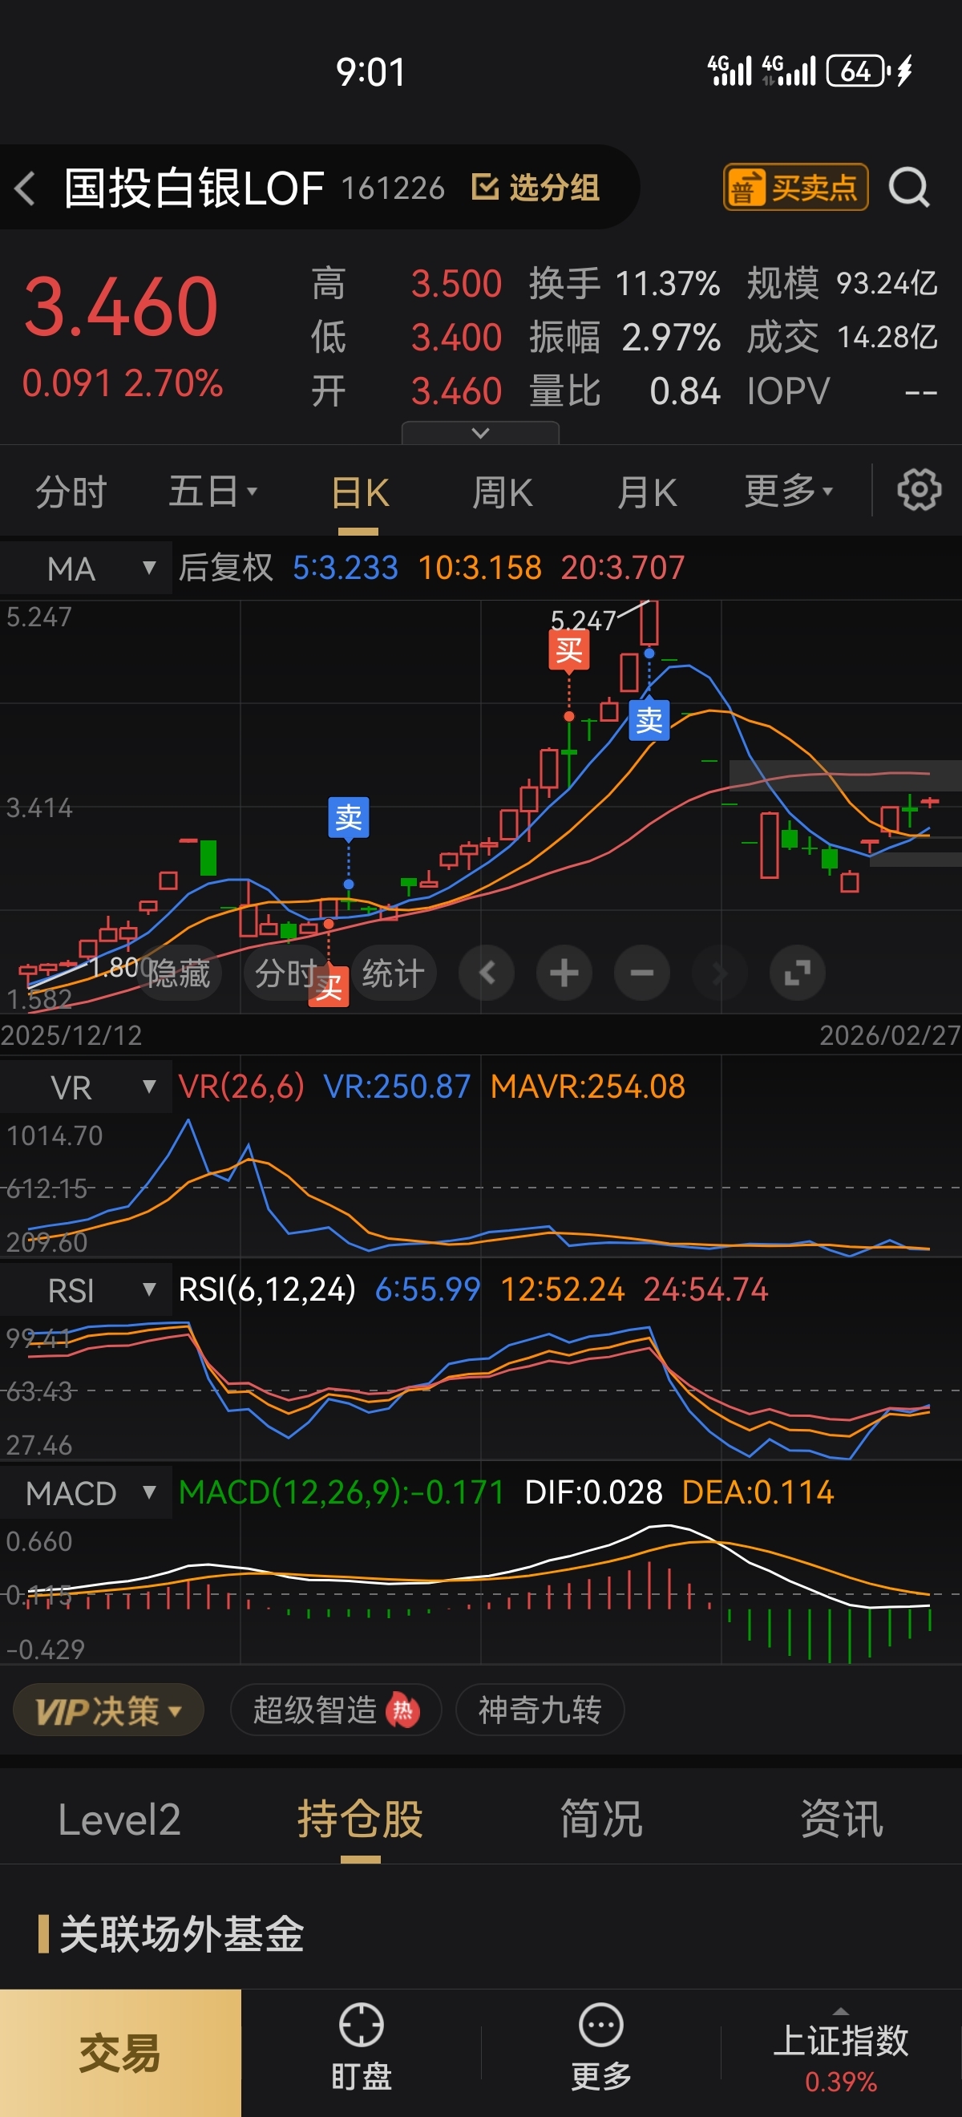Open the fullscreen chart icon
The height and width of the screenshot is (2117, 962).
(x=797, y=973)
